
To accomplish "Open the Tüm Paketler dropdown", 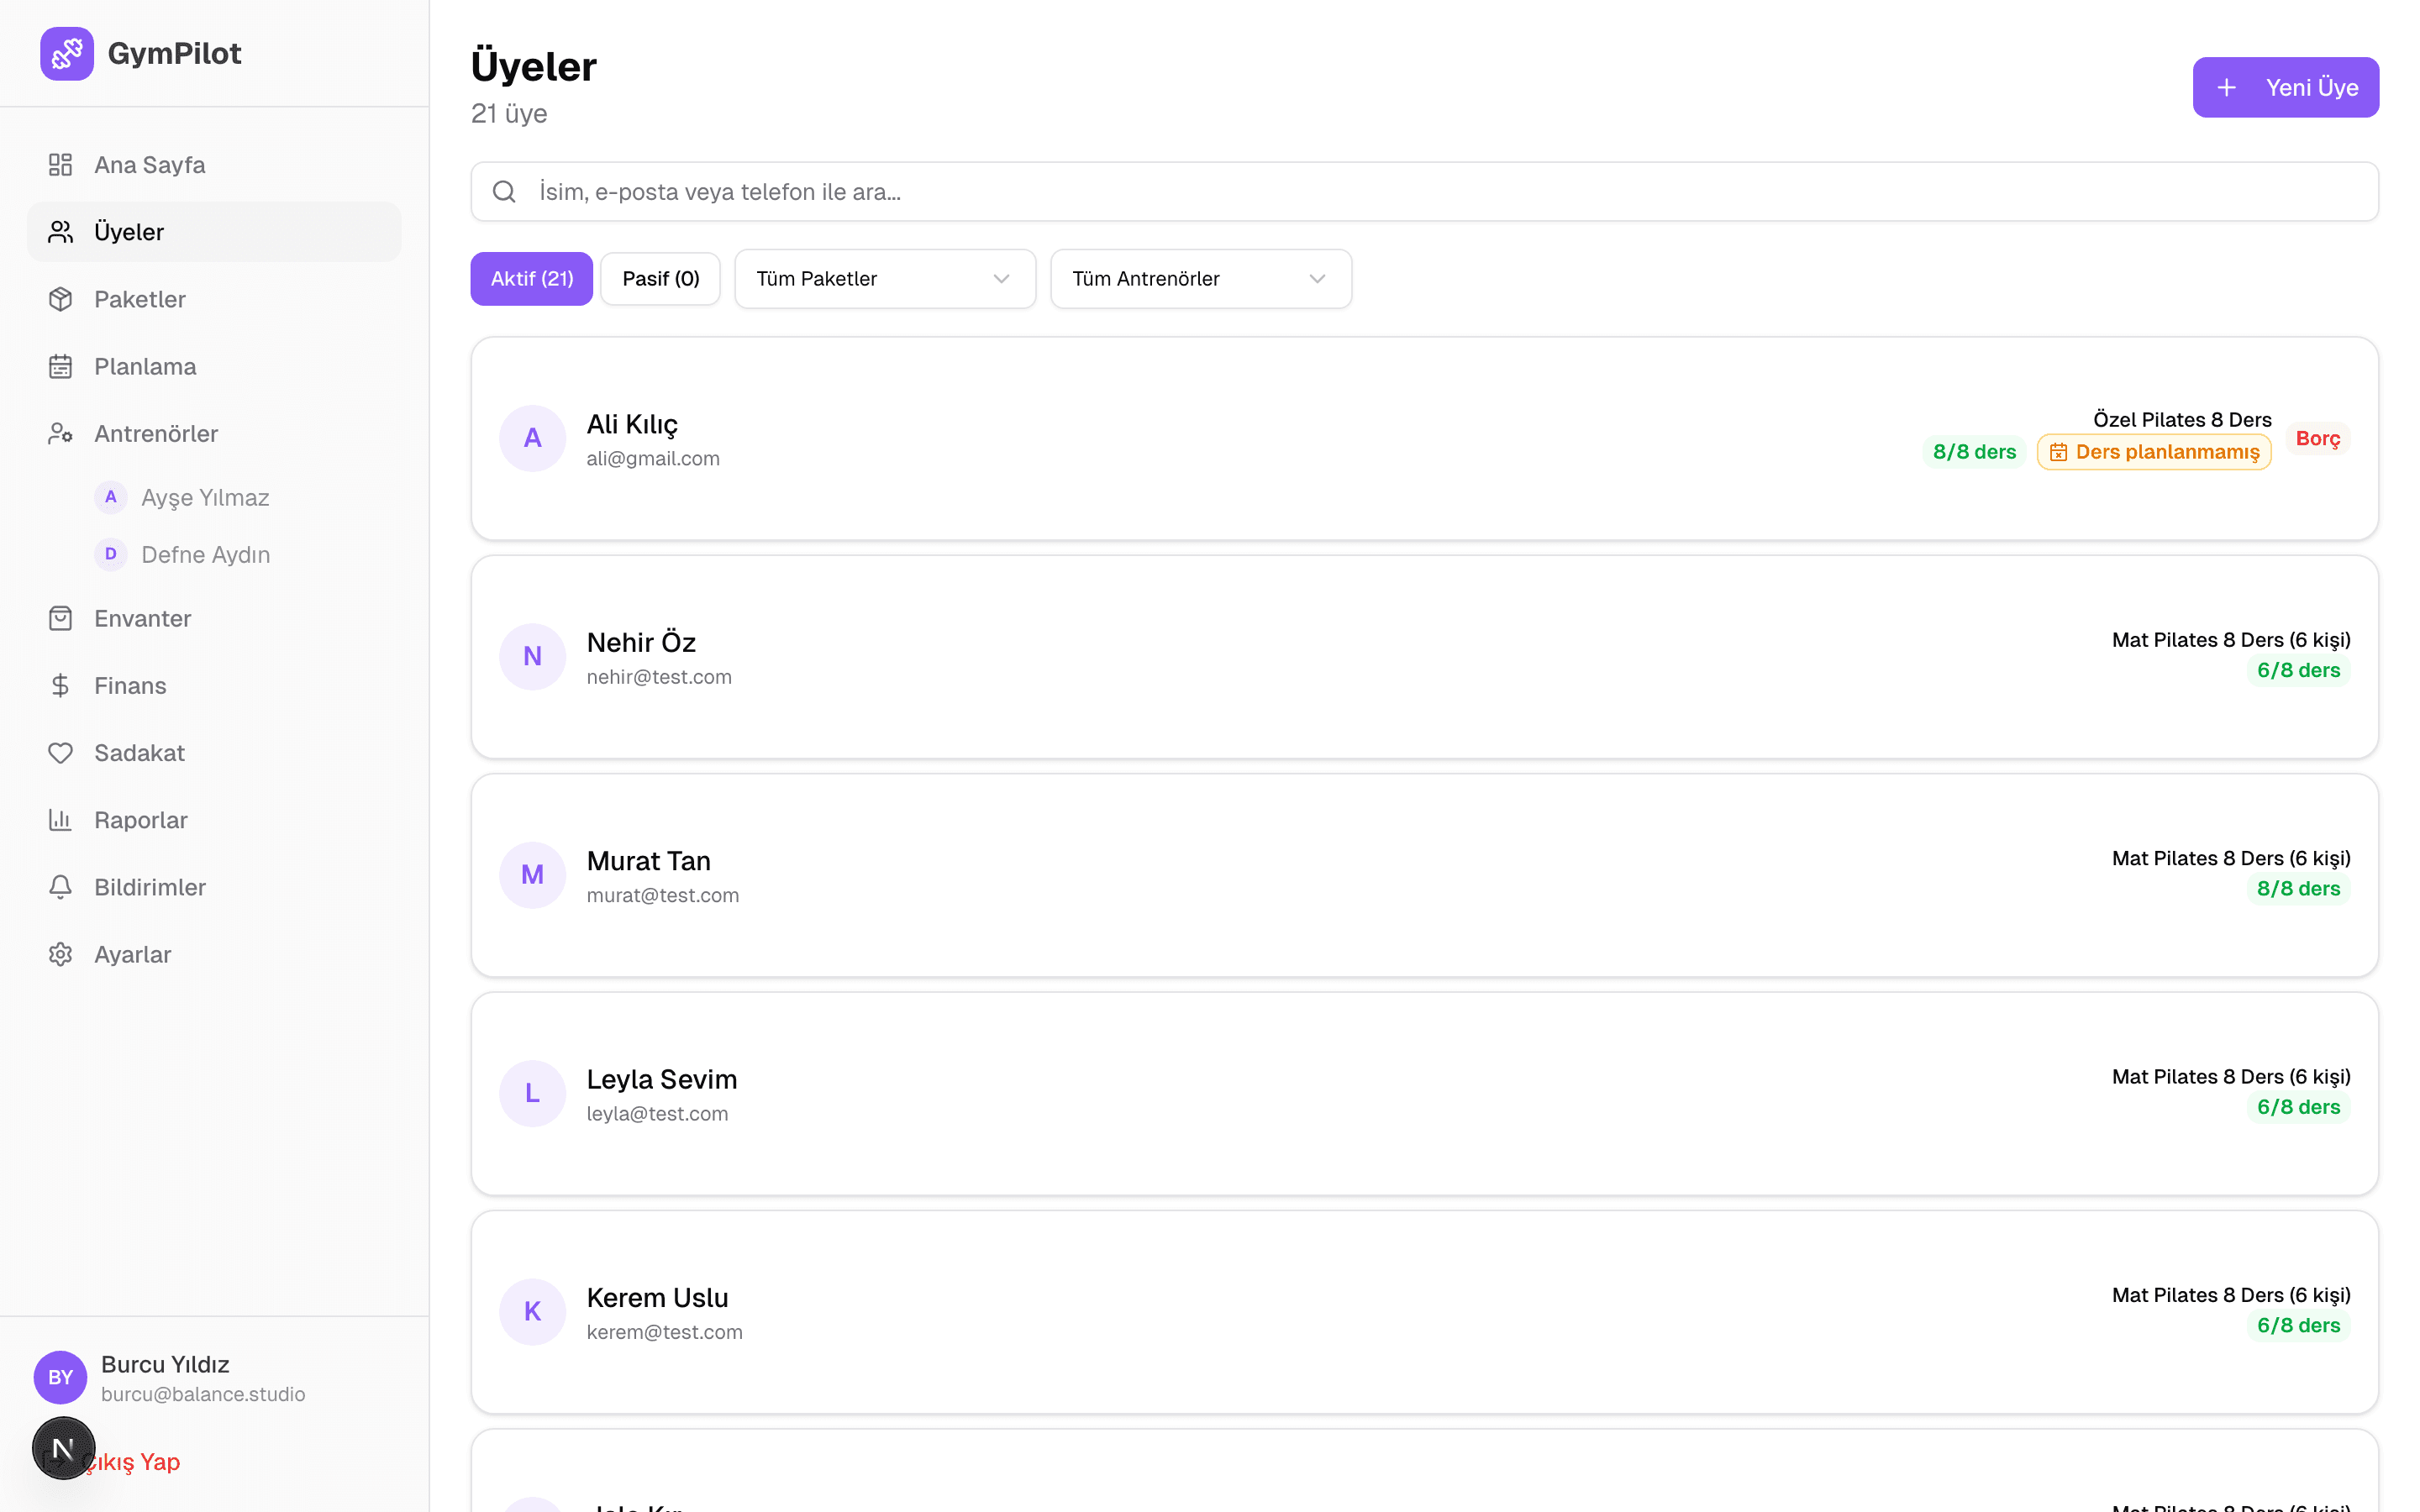I will point(885,279).
